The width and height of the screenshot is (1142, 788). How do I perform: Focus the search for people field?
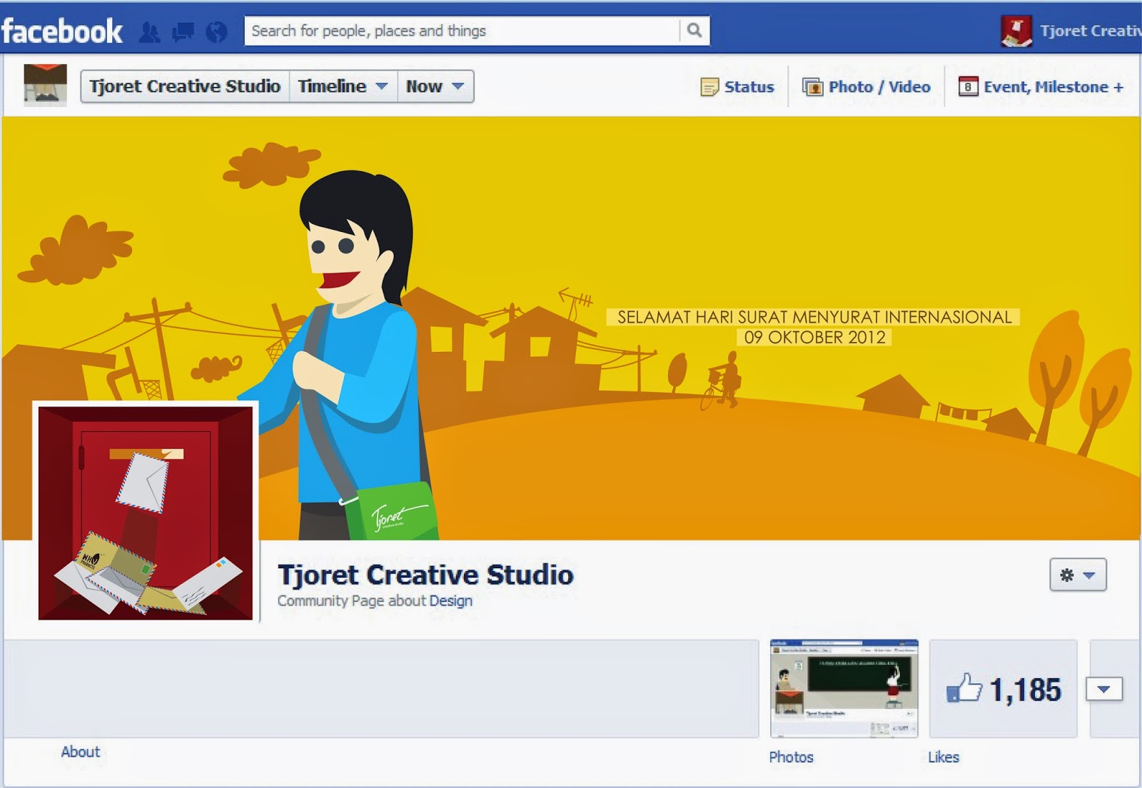[463, 31]
